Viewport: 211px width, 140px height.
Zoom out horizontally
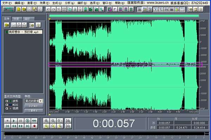pos(53,121)
